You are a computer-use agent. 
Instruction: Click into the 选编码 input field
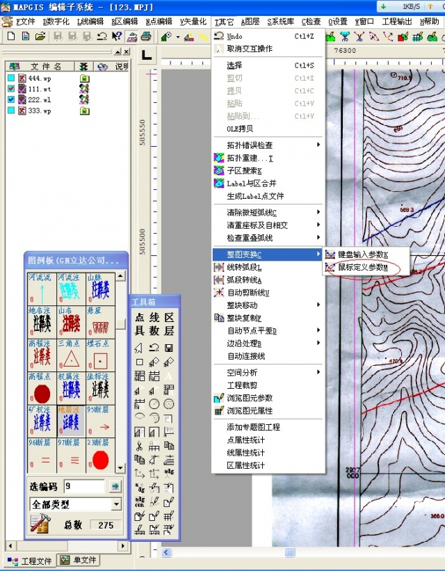[83, 486]
